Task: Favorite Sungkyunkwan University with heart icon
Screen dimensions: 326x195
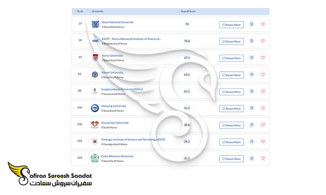Action: pyautogui.click(x=263, y=91)
